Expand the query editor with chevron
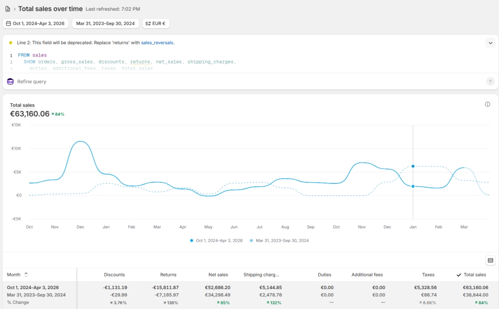This screenshot has height=309, width=499. pos(490,43)
